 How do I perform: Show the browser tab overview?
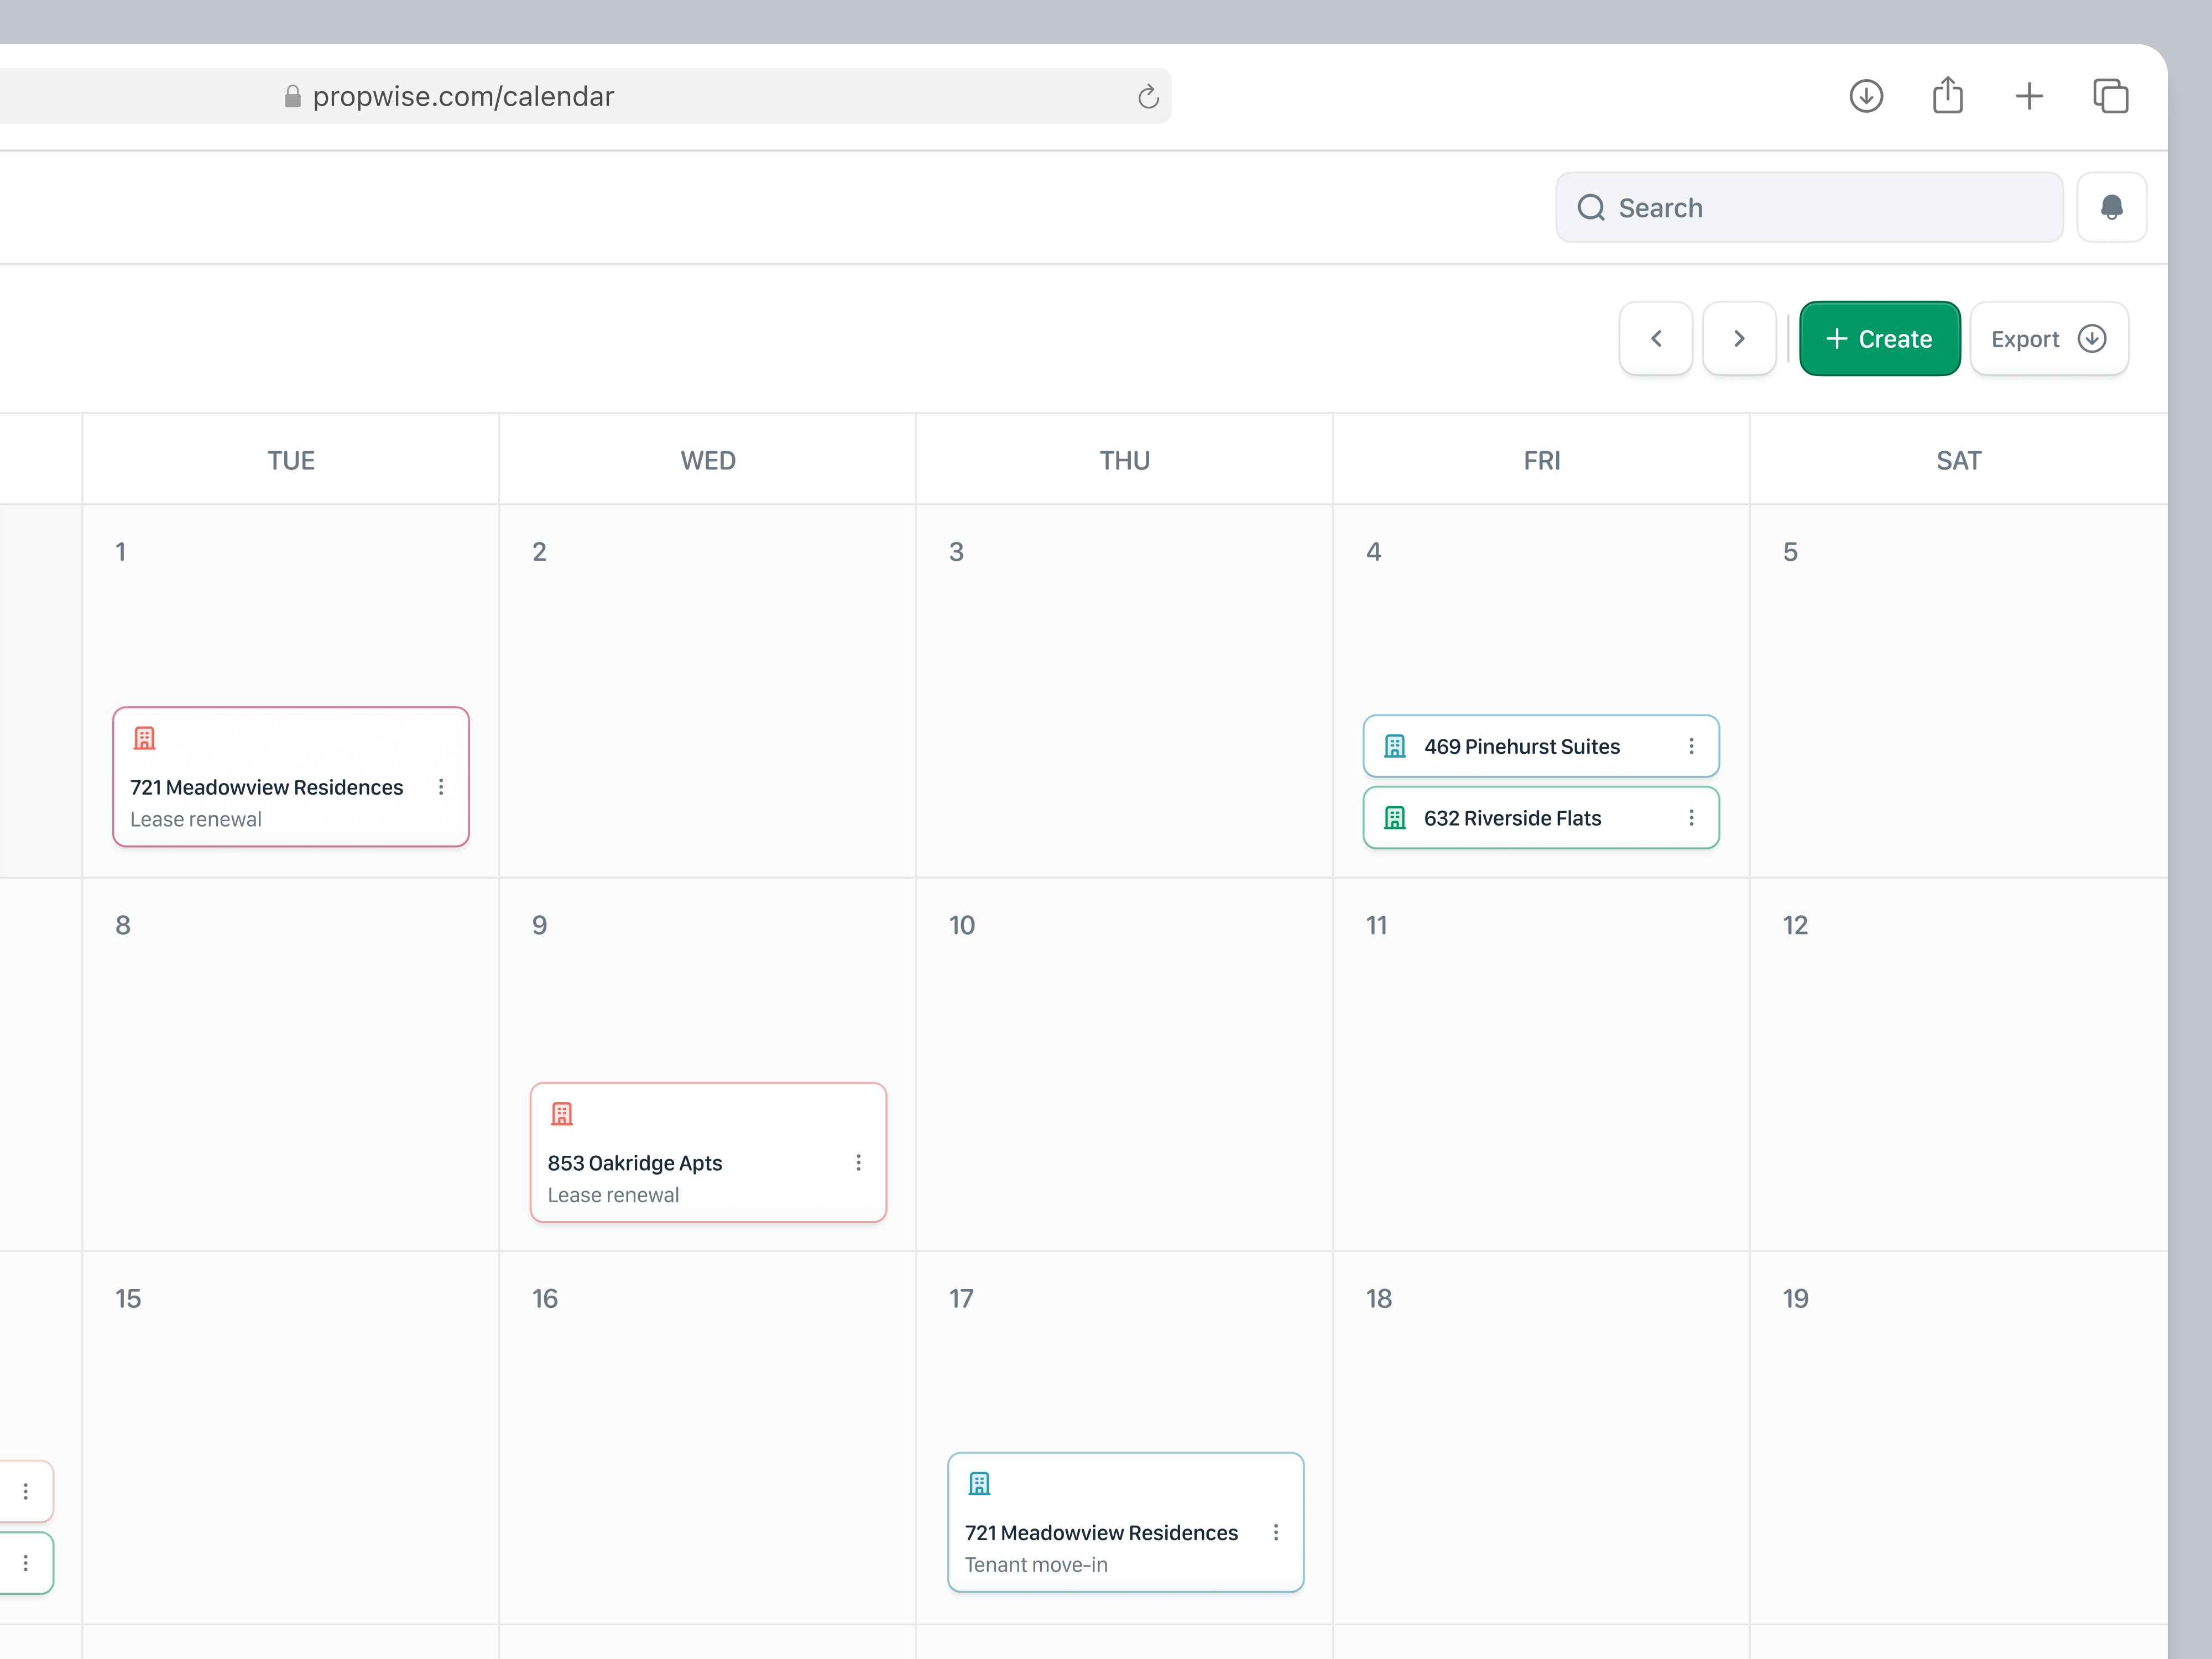click(x=2111, y=96)
